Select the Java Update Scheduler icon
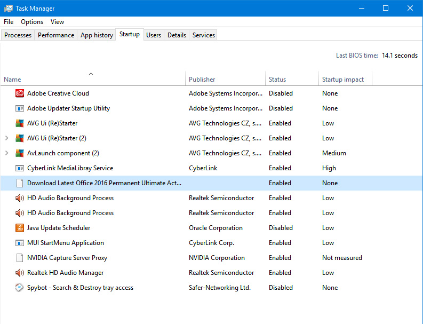Image resolution: width=423 pixels, height=324 pixels. [x=20, y=228]
